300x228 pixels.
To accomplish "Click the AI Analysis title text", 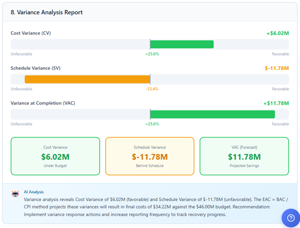I will click(x=34, y=191).
